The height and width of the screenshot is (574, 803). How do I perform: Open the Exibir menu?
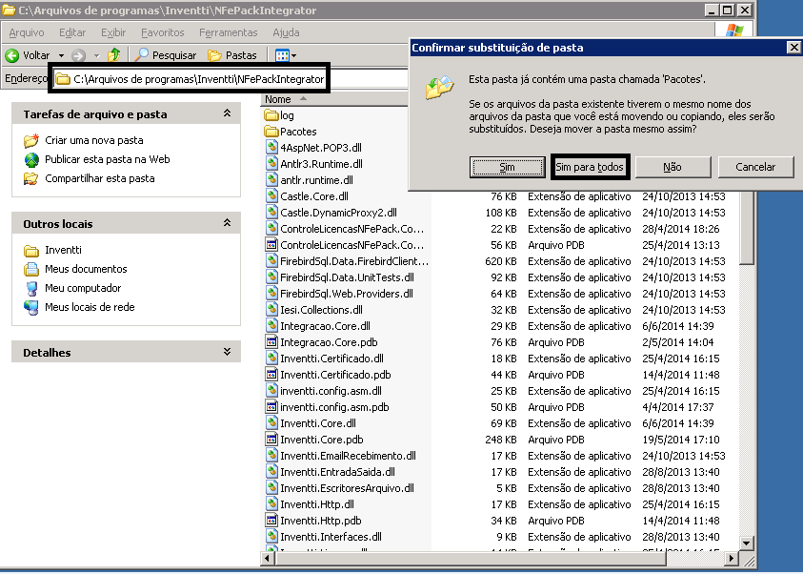(112, 32)
